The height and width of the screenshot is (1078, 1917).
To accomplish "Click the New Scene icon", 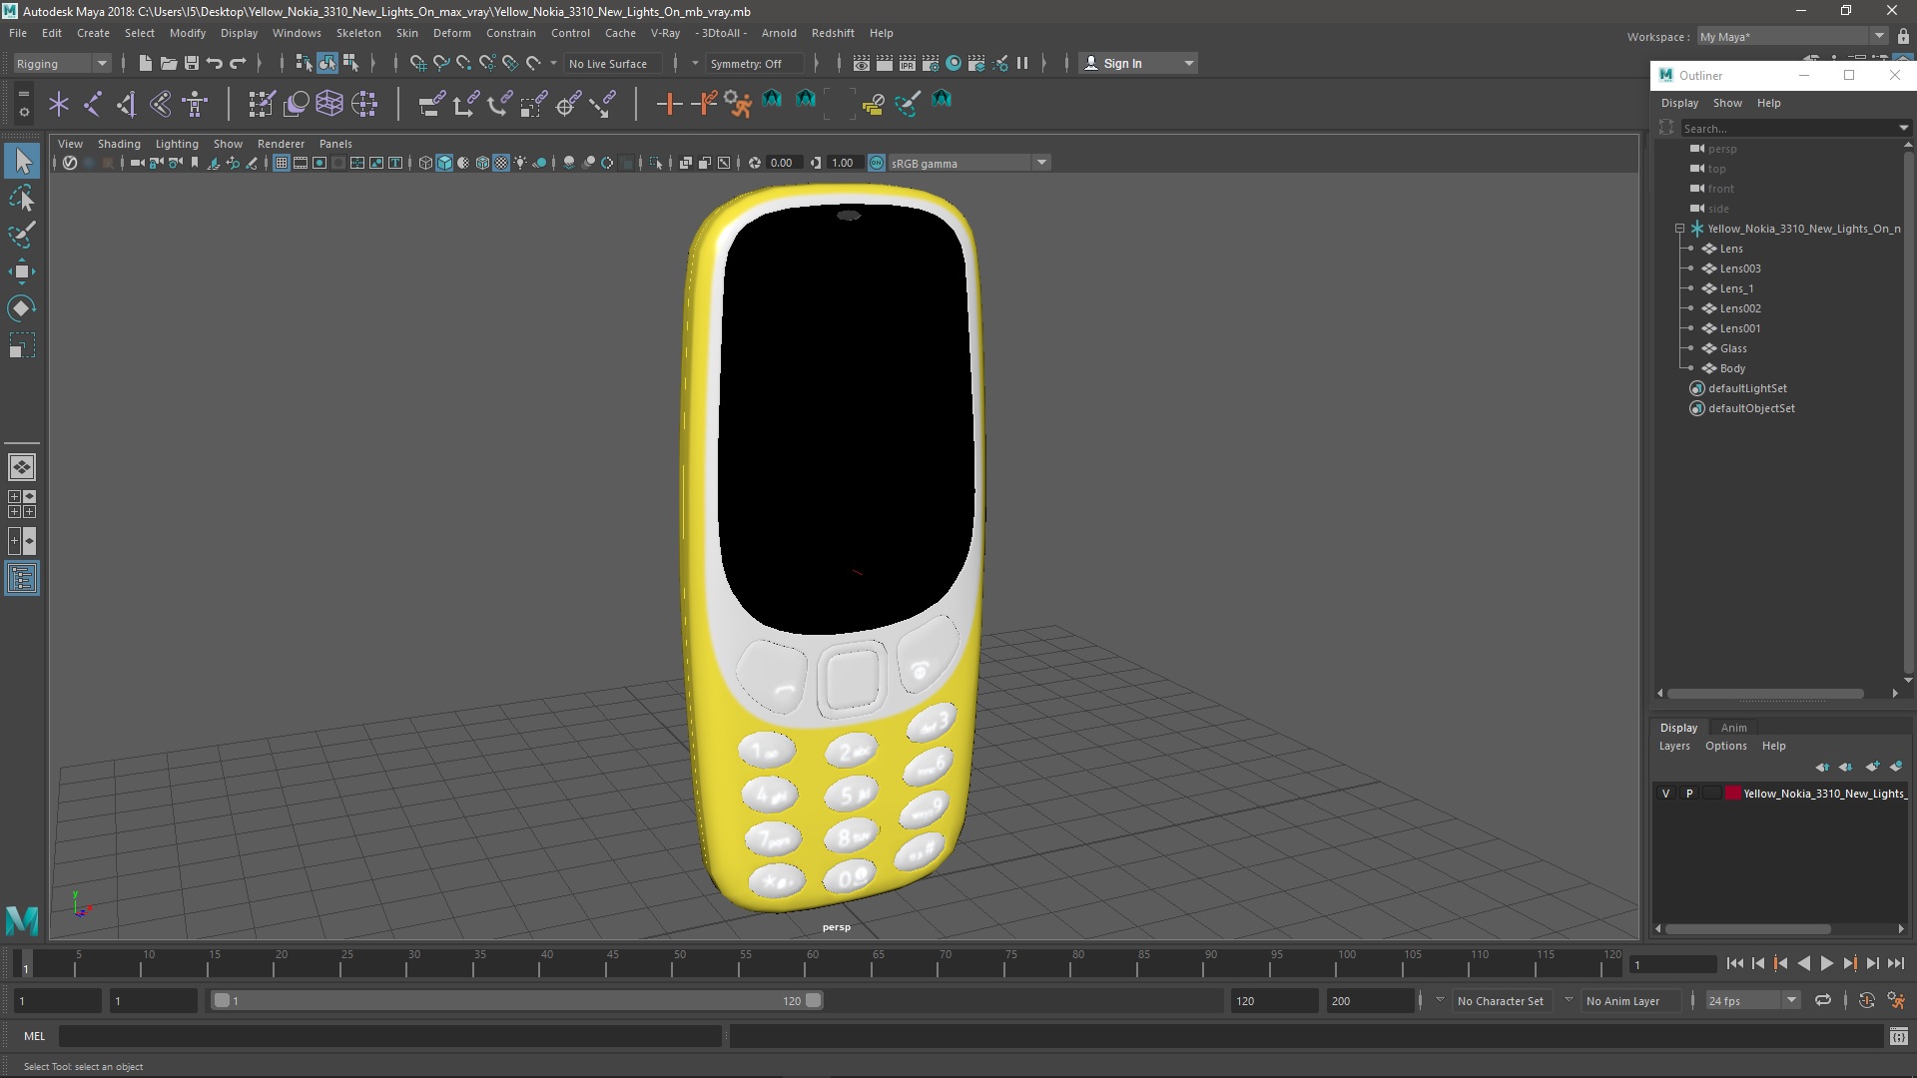I will 145,63.
